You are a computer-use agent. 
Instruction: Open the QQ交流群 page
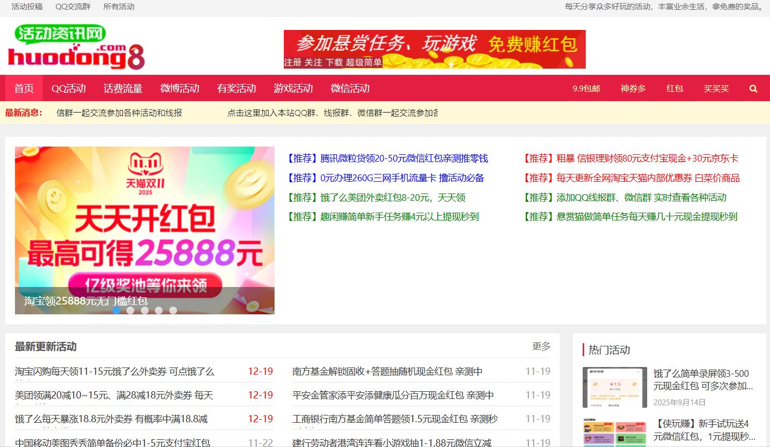click(x=72, y=7)
